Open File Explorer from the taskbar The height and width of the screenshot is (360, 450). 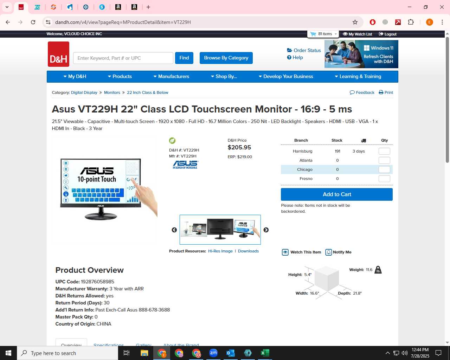point(144,353)
